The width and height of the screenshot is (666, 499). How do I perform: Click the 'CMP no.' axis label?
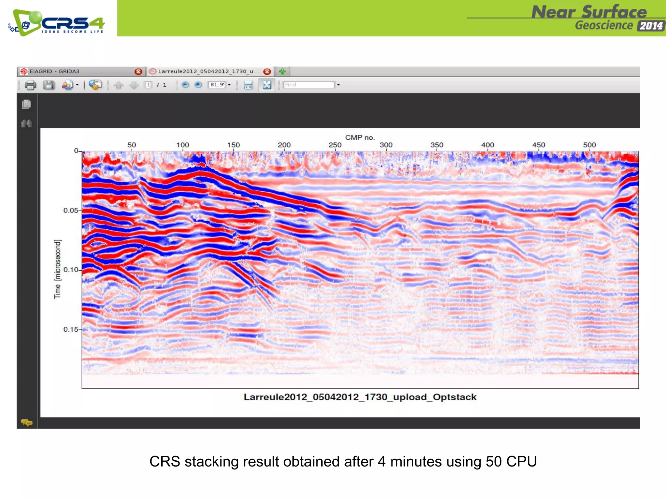click(360, 137)
